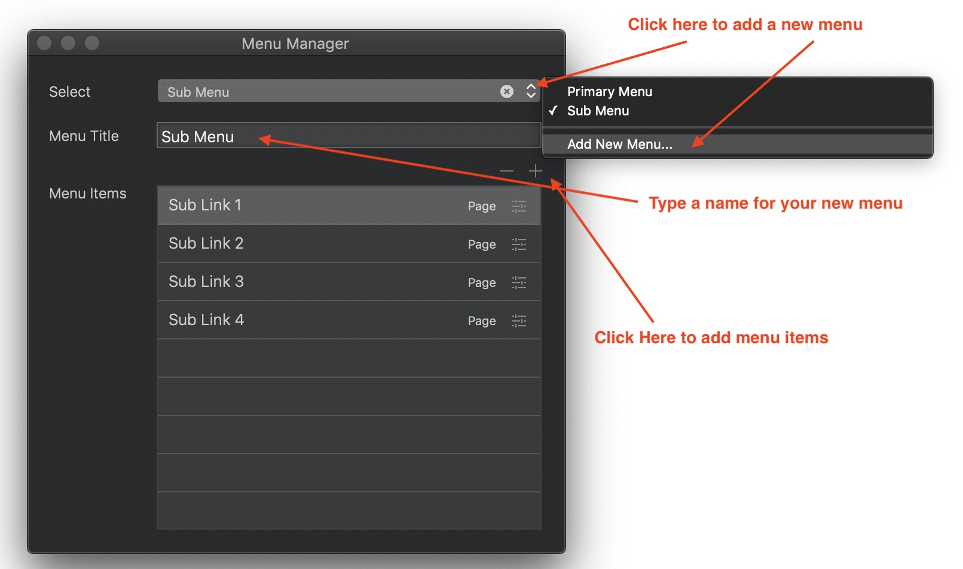Choose Primary Menu from the dropdown
This screenshot has width=963, height=569.
(610, 91)
